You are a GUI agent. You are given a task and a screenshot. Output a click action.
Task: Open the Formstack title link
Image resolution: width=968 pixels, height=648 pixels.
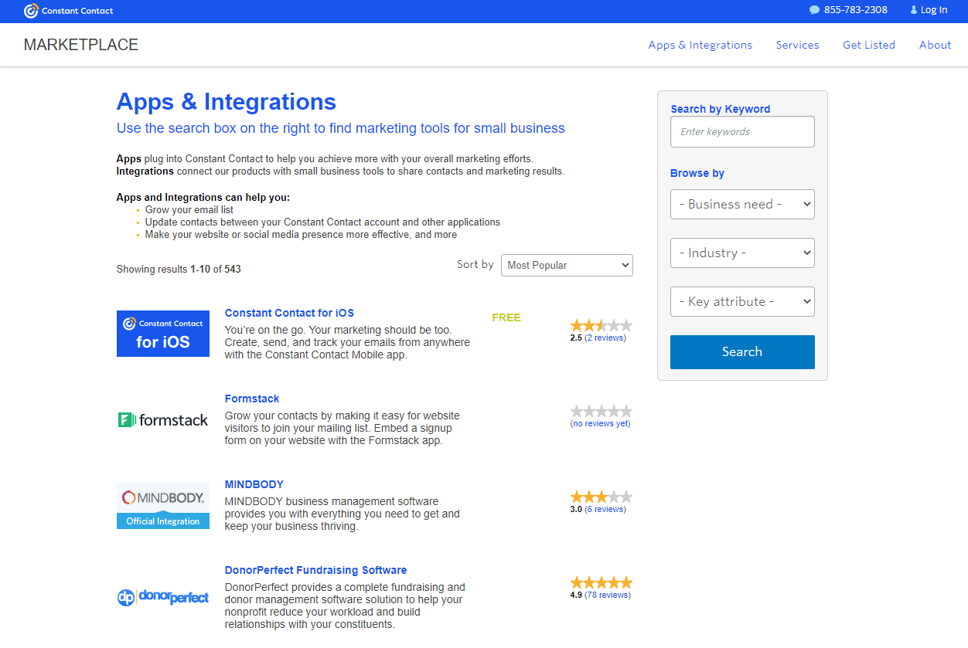tap(252, 399)
